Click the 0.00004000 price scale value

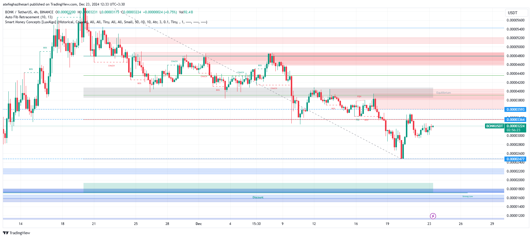[x=515, y=91]
